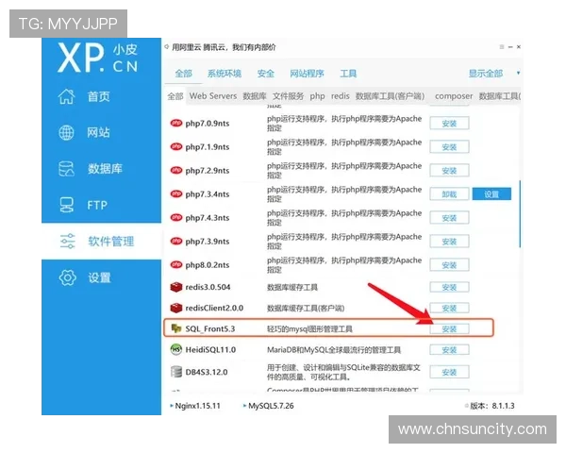This screenshot has width=566, height=453.
Task: Switch to the top 全部 tab
Action: [183, 74]
